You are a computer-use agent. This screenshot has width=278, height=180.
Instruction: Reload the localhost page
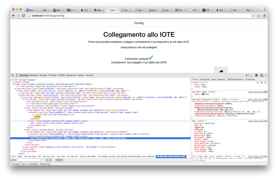click(23, 15)
